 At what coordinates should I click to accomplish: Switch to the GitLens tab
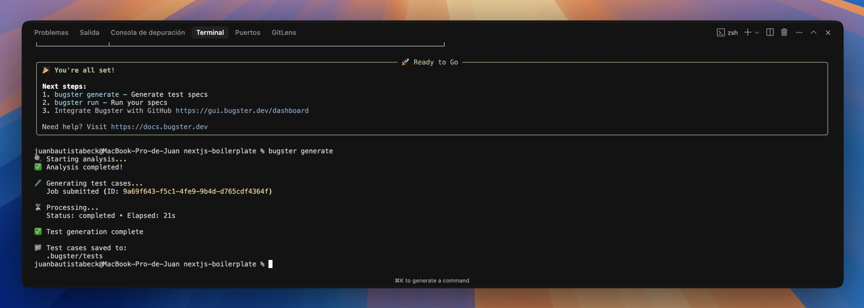283,32
